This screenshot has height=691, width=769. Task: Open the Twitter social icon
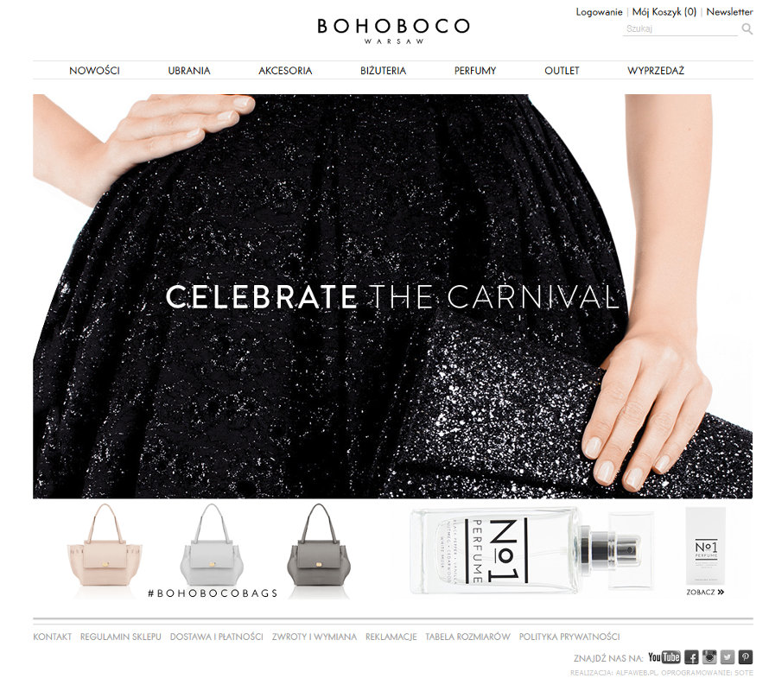pos(728,657)
